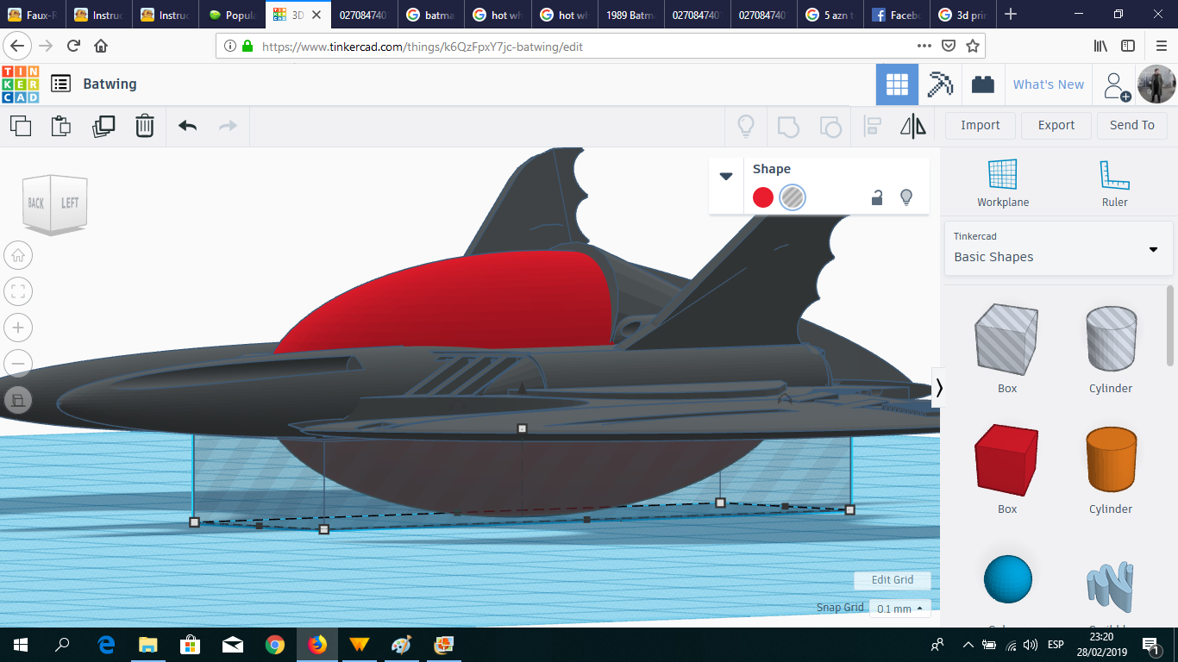Ungroup the selected shapes
The height and width of the screenshot is (662, 1178).
[x=830, y=126]
